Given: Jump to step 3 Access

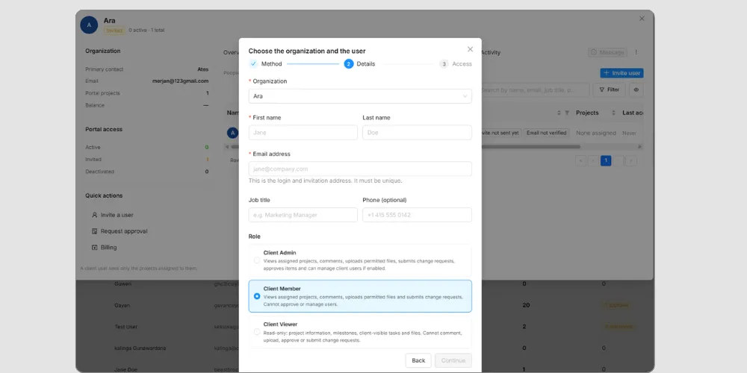Looking at the screenshot, I should 456,63.
